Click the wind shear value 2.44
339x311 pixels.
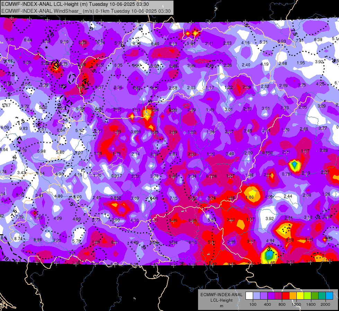288,196
